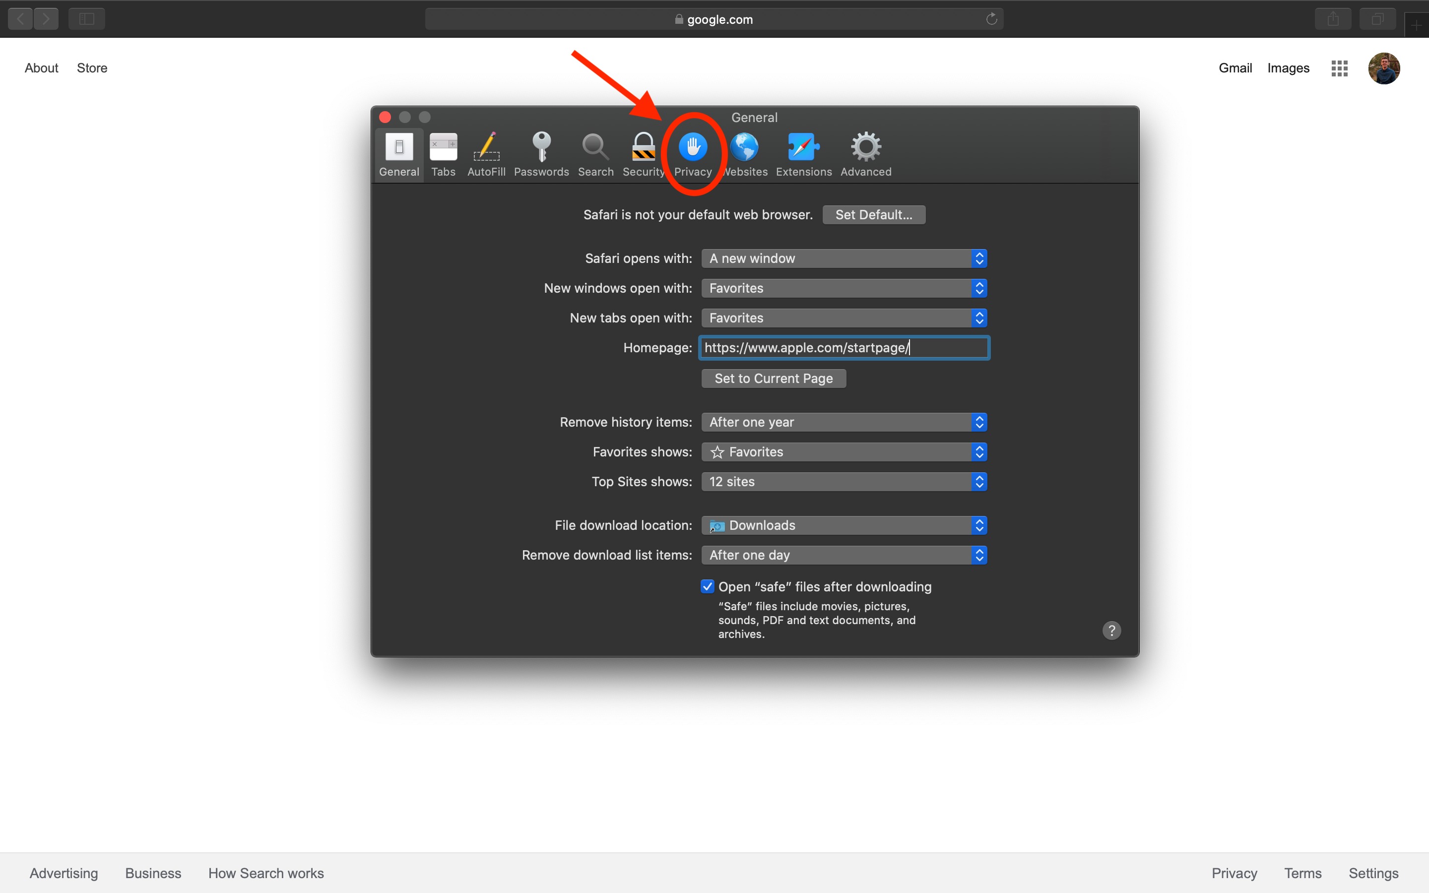
Task: Switch to the Tabs preferences tab
Action: tap(443, 154)
